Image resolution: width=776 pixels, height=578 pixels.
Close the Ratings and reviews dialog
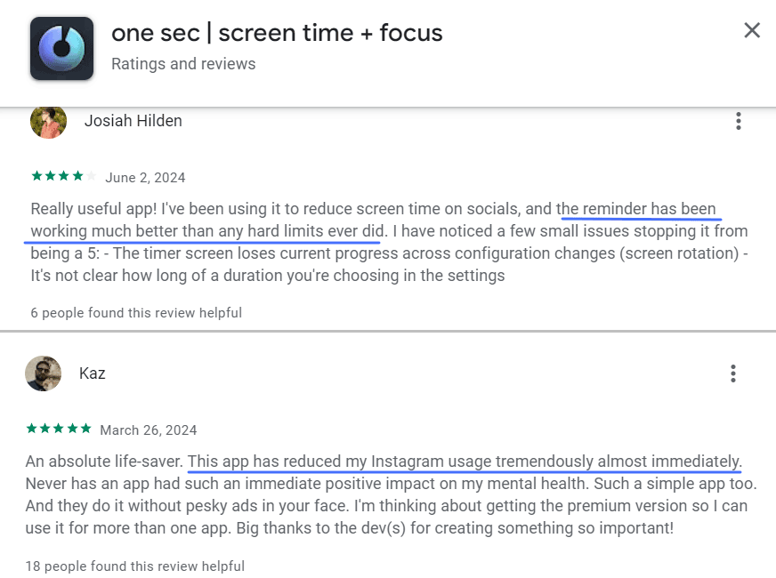[752, 31]
